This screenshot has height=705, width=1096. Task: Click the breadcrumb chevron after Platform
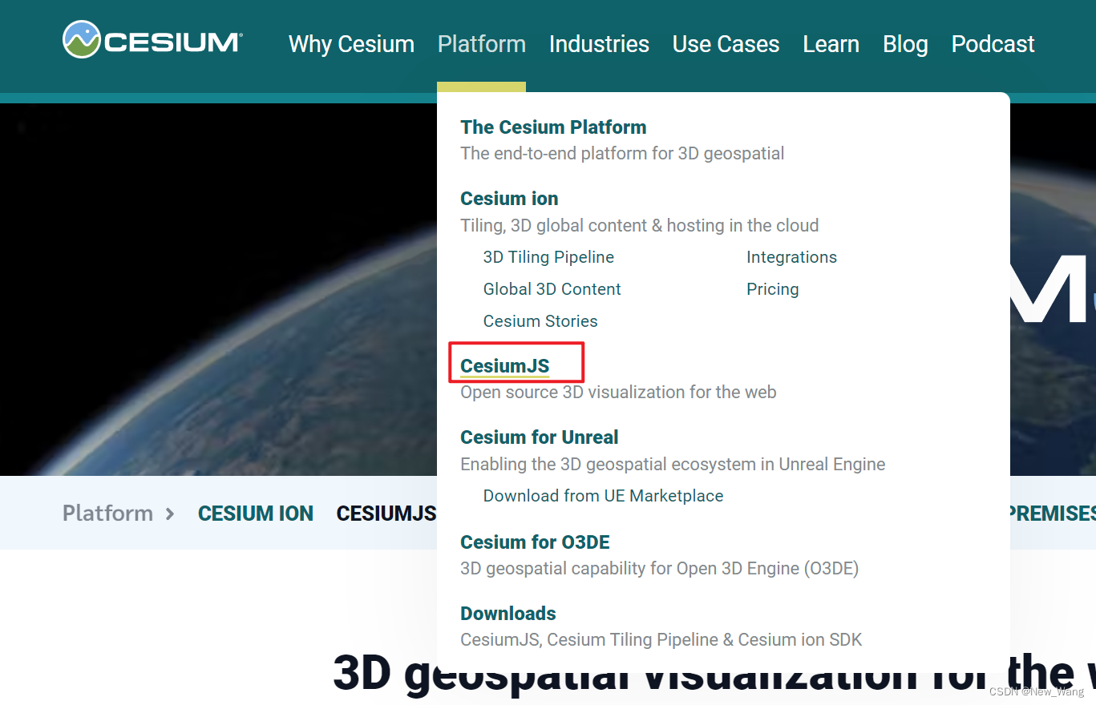(171, 513)
